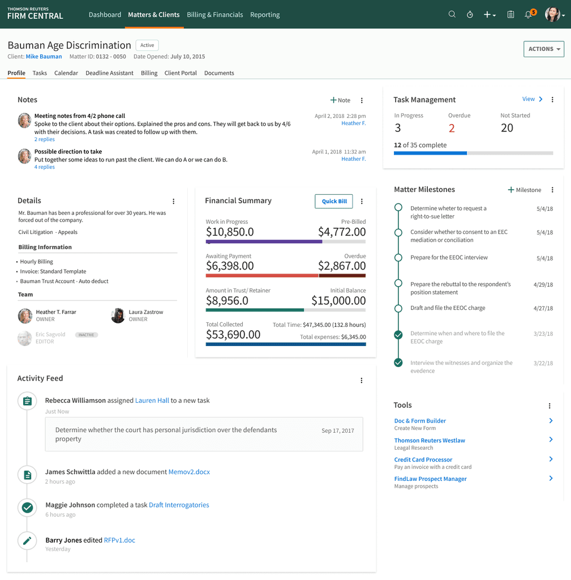Image resolution: width=571 pixels, height=580 pixels.
Task: Open Financial Summary kebab menu
Action: click(362, 201)
